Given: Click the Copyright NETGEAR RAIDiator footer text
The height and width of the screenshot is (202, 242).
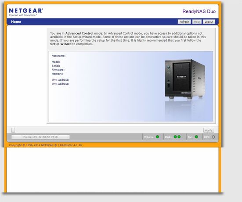Looking at the screenshot, I should [46, 145].
